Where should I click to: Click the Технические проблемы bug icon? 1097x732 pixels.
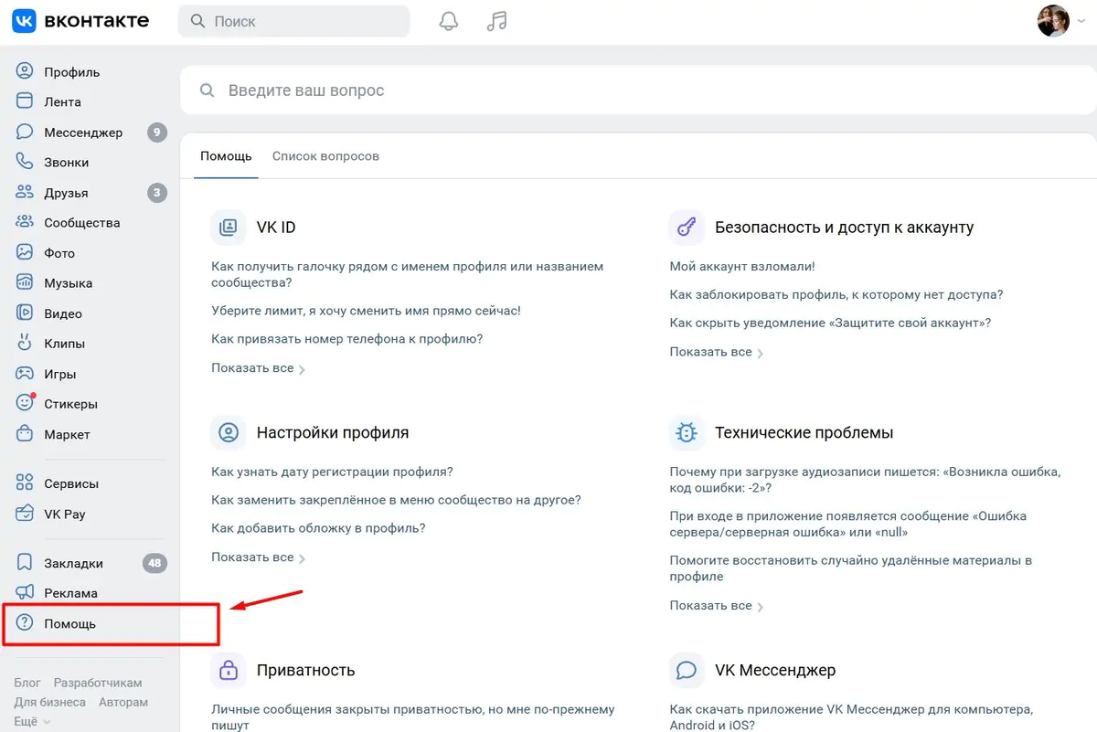pos(687,432)
